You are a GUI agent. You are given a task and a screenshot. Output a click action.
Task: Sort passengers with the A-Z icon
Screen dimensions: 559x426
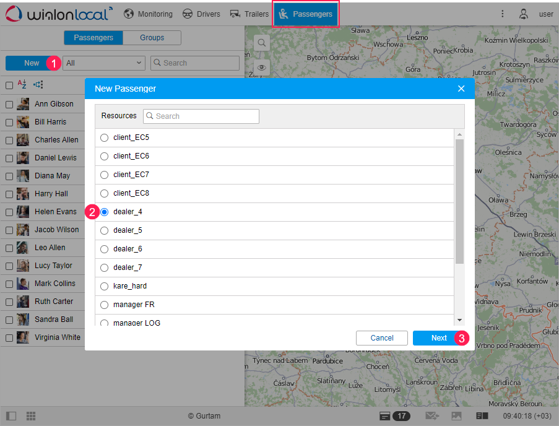pyautogui.click(x=22, y=84)
